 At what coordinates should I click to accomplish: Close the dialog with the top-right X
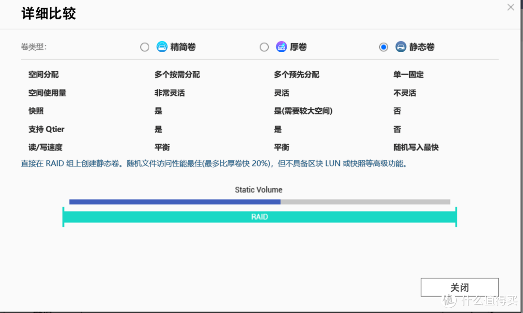pyautogui.click(x=510, y=7)
